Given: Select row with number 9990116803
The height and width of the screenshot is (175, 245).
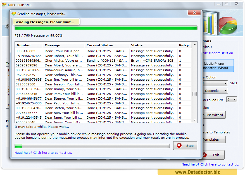Looking at the screenshot, I should tap(103, 51).
